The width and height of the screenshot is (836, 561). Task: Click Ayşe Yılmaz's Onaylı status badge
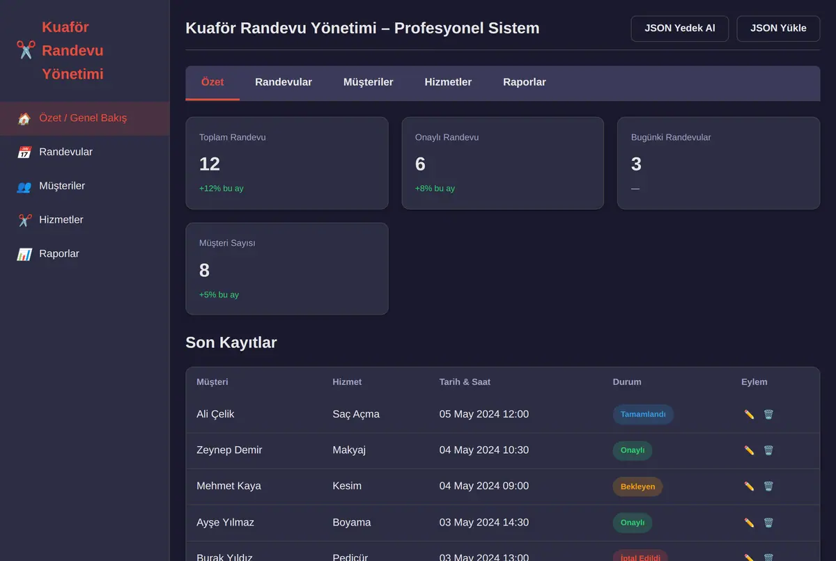[633, 523]
